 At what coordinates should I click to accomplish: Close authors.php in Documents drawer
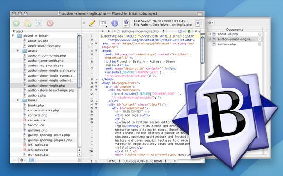[259, 44]
